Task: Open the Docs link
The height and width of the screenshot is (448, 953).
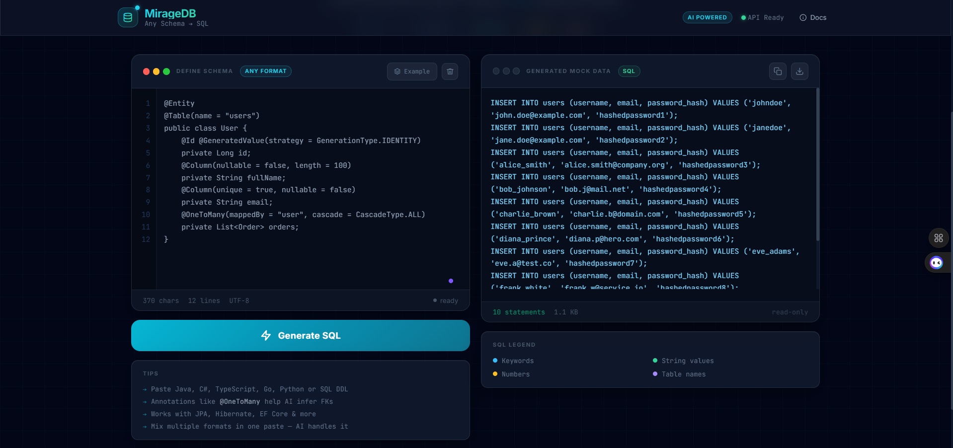Action: pyautogui.click(x=813, y=17)
